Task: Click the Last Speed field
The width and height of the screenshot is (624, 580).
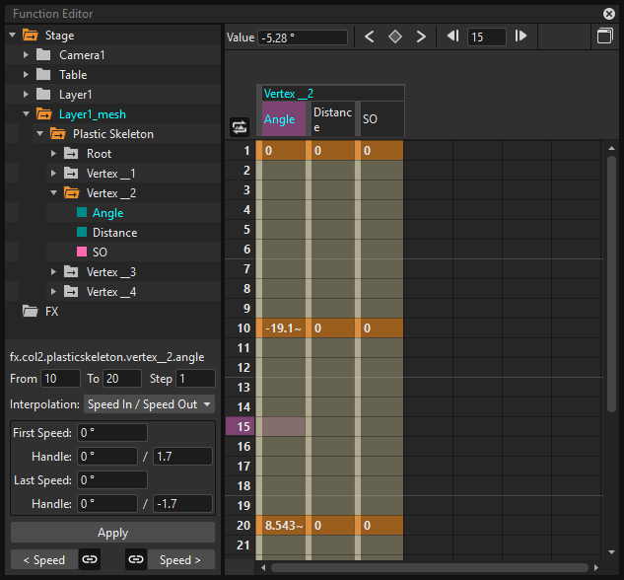Action: point(112,479)
